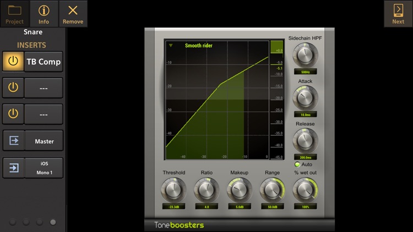Go to Next screen
Viewport: 413px width, 232px height.
398,14
